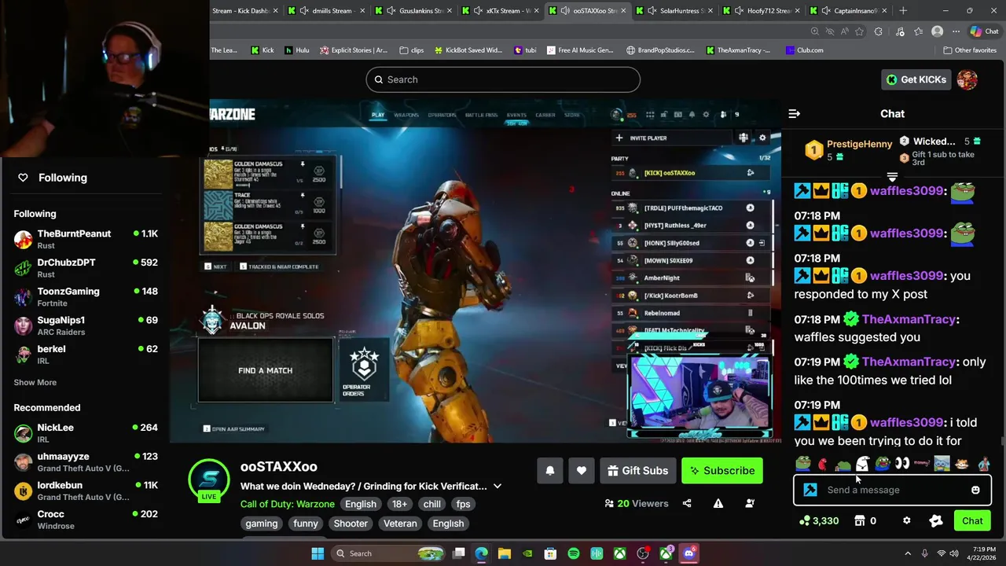This screenshot has height=566, width=1006.
Task: Click the user icon right of the report triangle
Action: click(x=750, y=503)
